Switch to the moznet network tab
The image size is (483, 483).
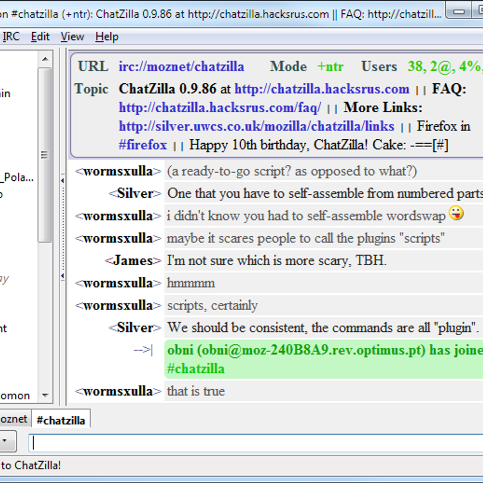pos(13,419)
